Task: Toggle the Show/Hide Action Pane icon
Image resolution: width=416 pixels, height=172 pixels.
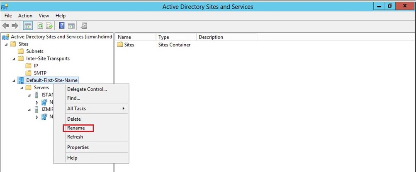Action: (71, 26)
